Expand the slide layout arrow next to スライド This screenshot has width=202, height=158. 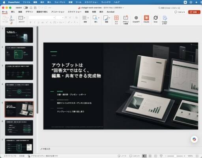coord(24,18)
